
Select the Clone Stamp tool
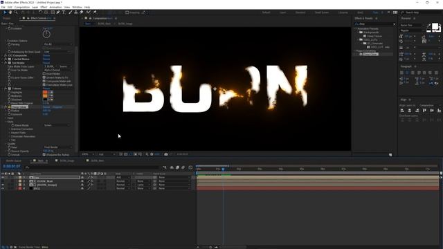pyautogui.click(x=75, y=12)
